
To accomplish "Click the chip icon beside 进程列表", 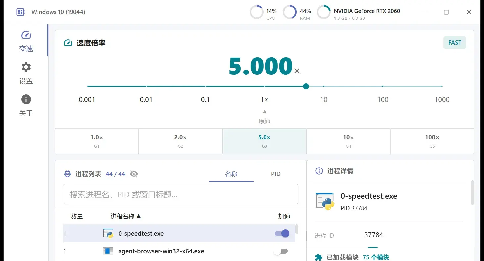I will pos(67,174).
